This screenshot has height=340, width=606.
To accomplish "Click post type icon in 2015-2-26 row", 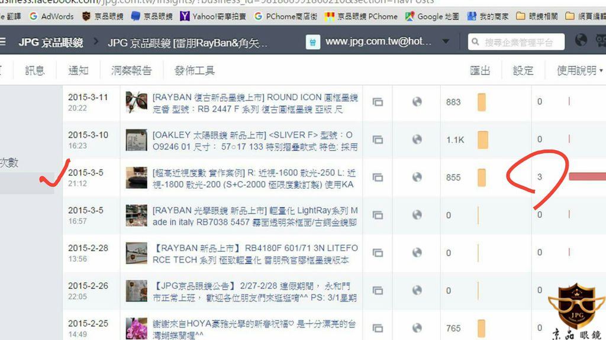I will pyautogui.click(x=378, y=290).
